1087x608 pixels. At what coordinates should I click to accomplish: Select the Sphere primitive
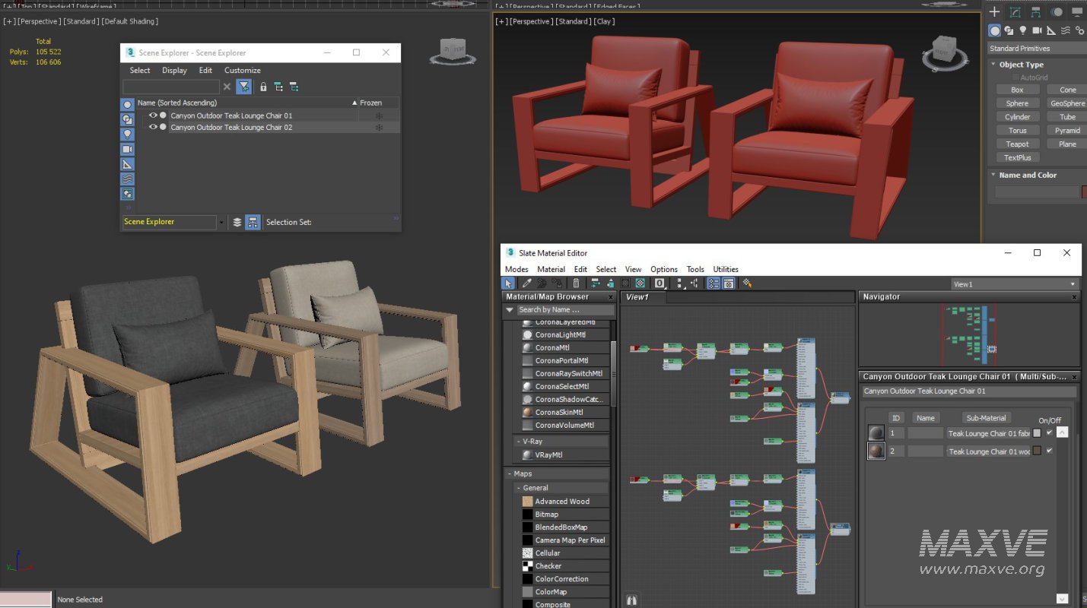pos(1017,103)
